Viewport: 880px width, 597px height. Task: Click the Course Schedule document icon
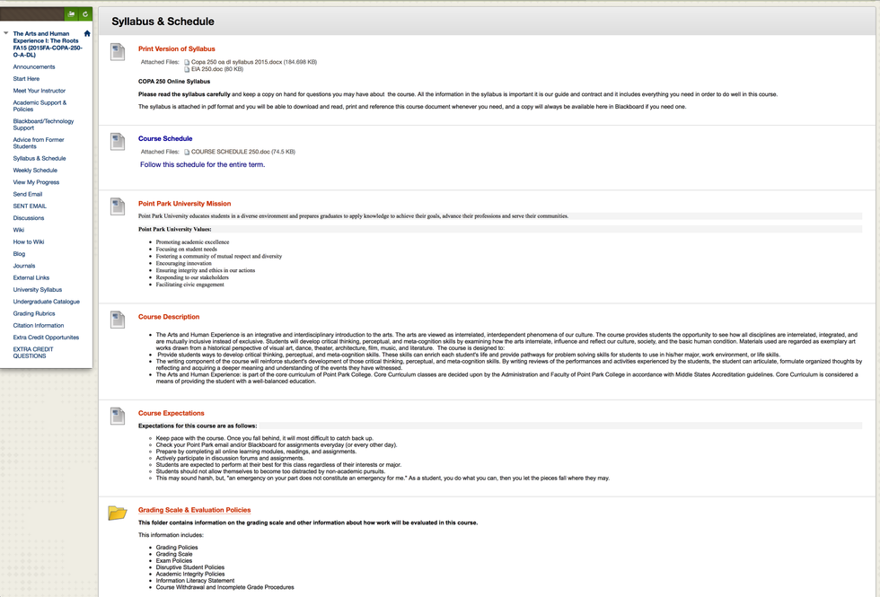[118, 142]
